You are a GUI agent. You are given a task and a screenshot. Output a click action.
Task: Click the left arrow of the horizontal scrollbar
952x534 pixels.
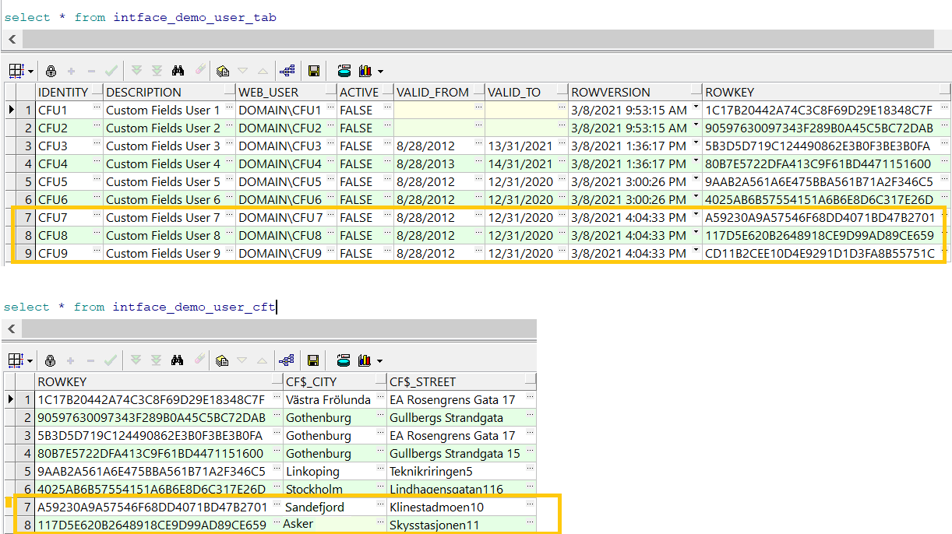tap(11, 39)
